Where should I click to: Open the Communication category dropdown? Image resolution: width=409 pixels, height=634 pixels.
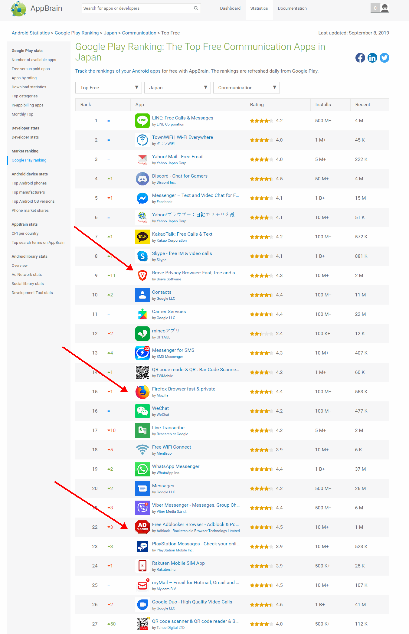(x=247, y=88)
